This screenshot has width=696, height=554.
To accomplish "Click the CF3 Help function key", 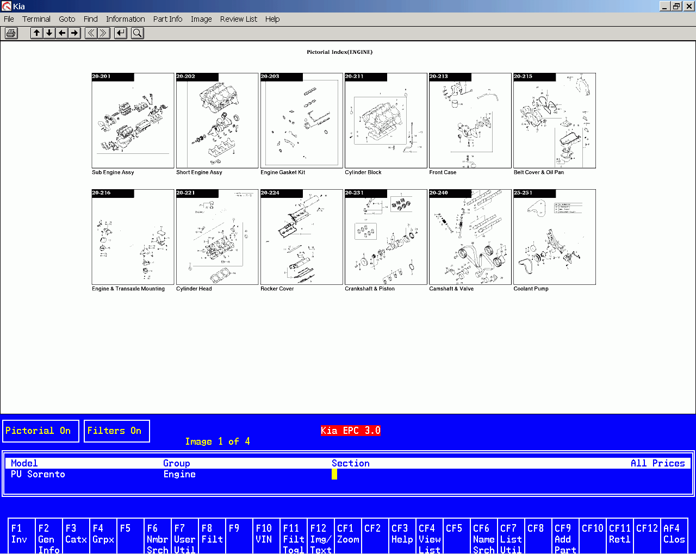I will [402, 537].
